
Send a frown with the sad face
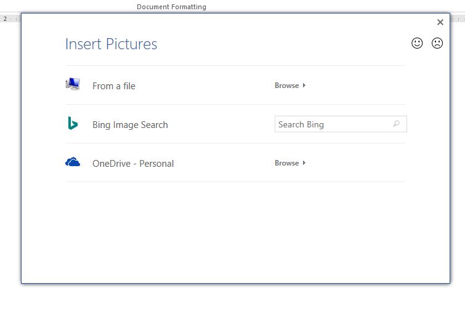click(x=437, y=43)
